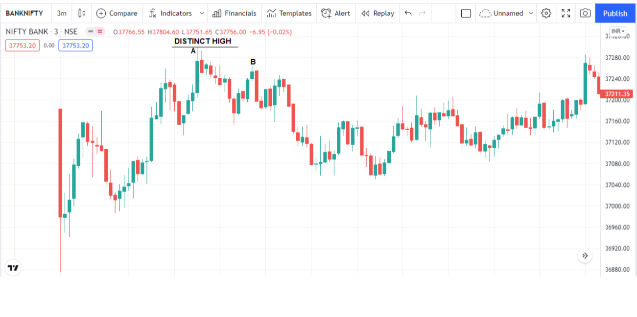Start Bar Replay mode

click(x=377, y=13)
